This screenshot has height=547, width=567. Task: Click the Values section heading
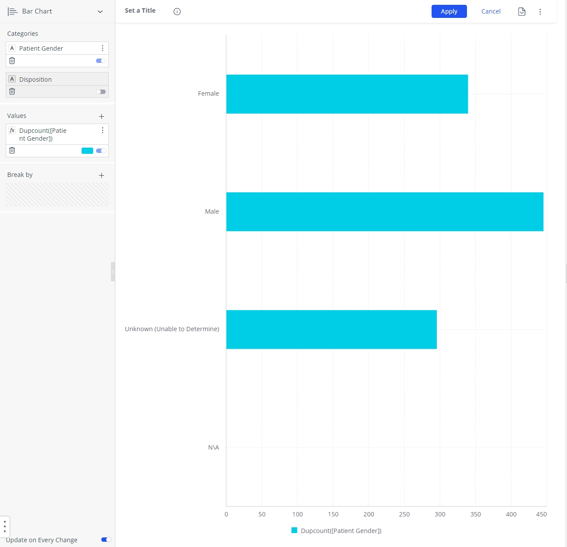click(x=17, y=116)
